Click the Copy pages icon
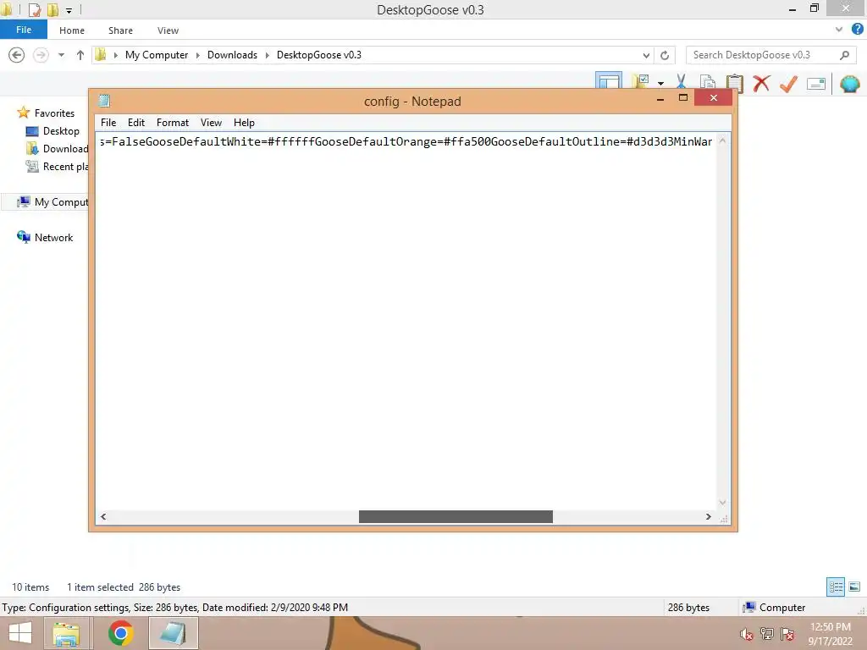Screen dimensions: 867x650 point(708,83)
